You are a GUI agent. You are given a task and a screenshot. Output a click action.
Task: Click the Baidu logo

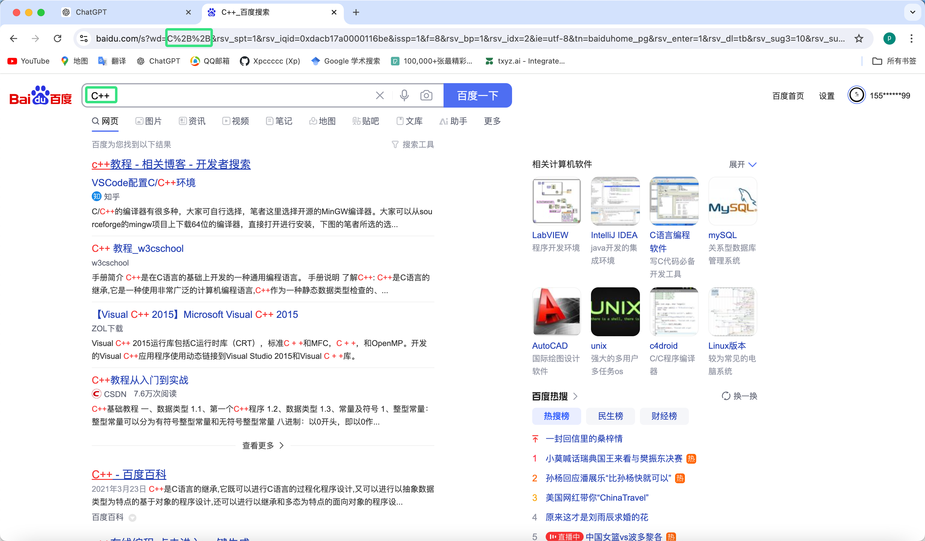tap(40, 96)
